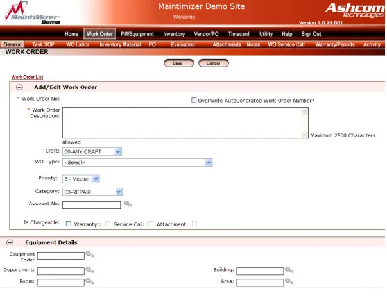Switch to the WO Service Call tab

point(286,44)
